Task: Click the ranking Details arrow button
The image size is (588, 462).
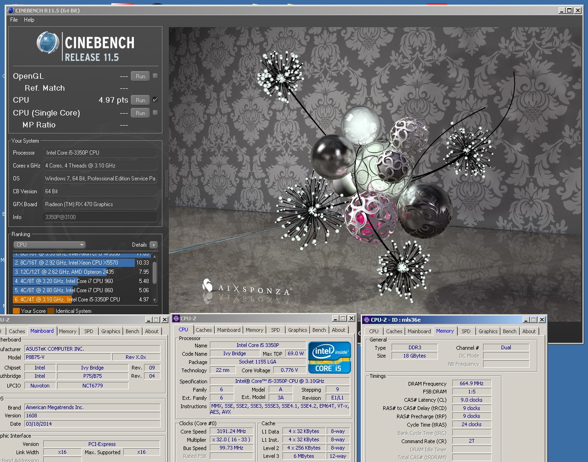Action: point(153,245)
